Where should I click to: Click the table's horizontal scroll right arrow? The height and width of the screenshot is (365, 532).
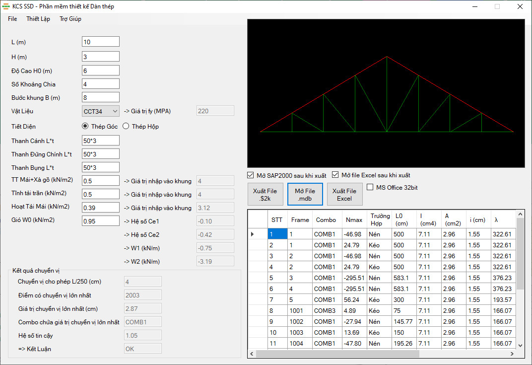point(513,354)
